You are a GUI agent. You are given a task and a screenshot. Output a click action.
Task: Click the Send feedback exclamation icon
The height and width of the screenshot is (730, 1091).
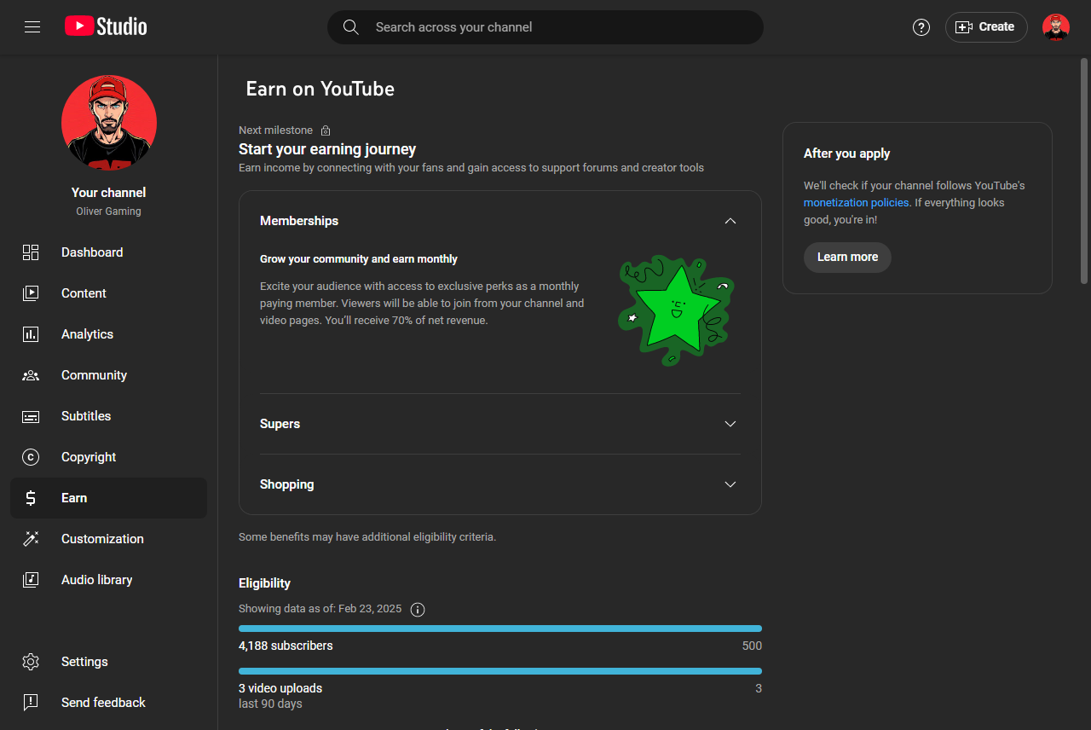[31, 703]
